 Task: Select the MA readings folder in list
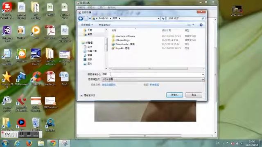[121, 40]
